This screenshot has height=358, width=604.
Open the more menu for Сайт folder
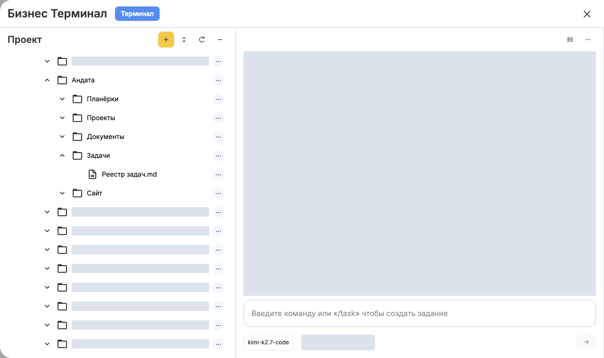218,193
